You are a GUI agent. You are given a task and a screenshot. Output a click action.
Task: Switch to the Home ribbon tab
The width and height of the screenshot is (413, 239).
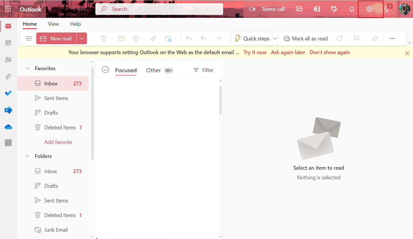(x=30, y=24)
